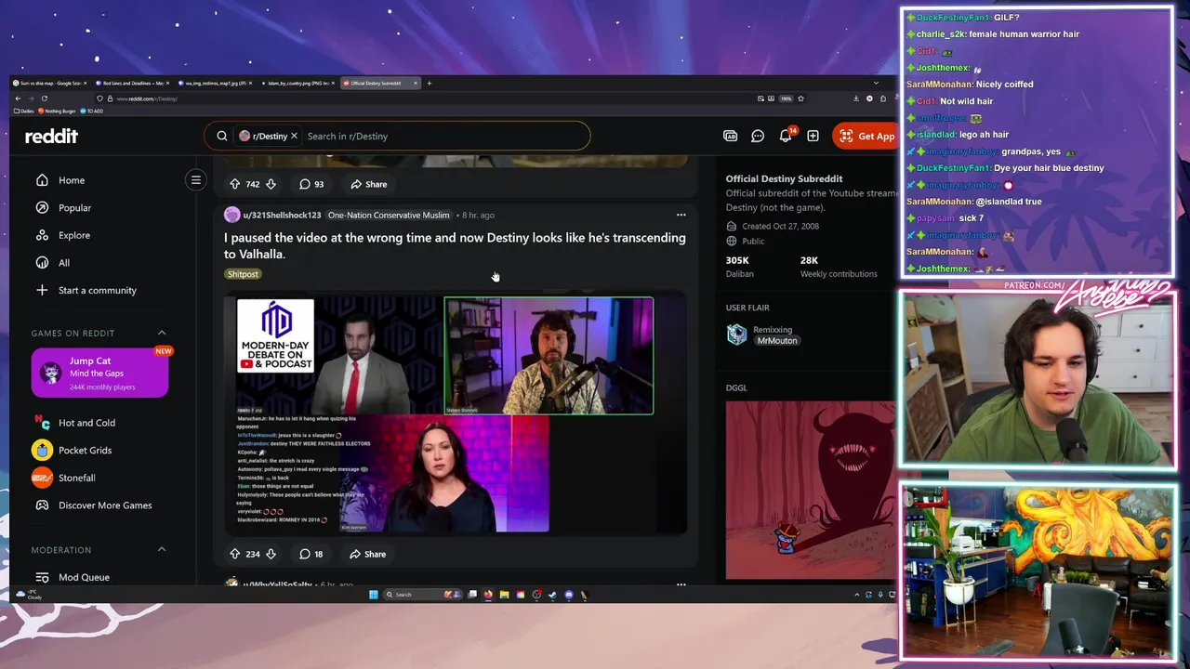Switch to wa_img_redlines_map1.jpg tab
This screenshot has width=1190, height=669.
(x=213, y=83)
